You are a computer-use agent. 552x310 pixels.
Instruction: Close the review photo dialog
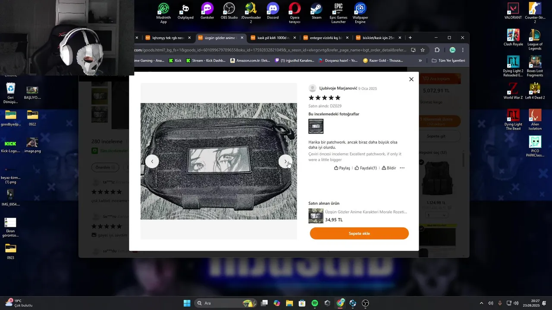(x=411, y=79)
